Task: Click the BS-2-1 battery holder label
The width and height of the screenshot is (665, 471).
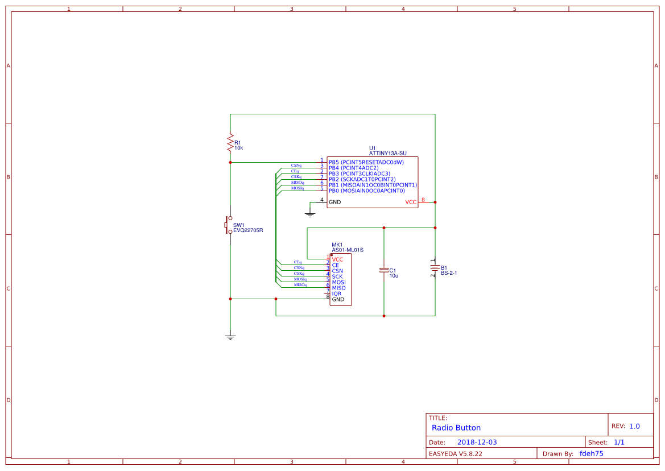Action: pos(449,273)
